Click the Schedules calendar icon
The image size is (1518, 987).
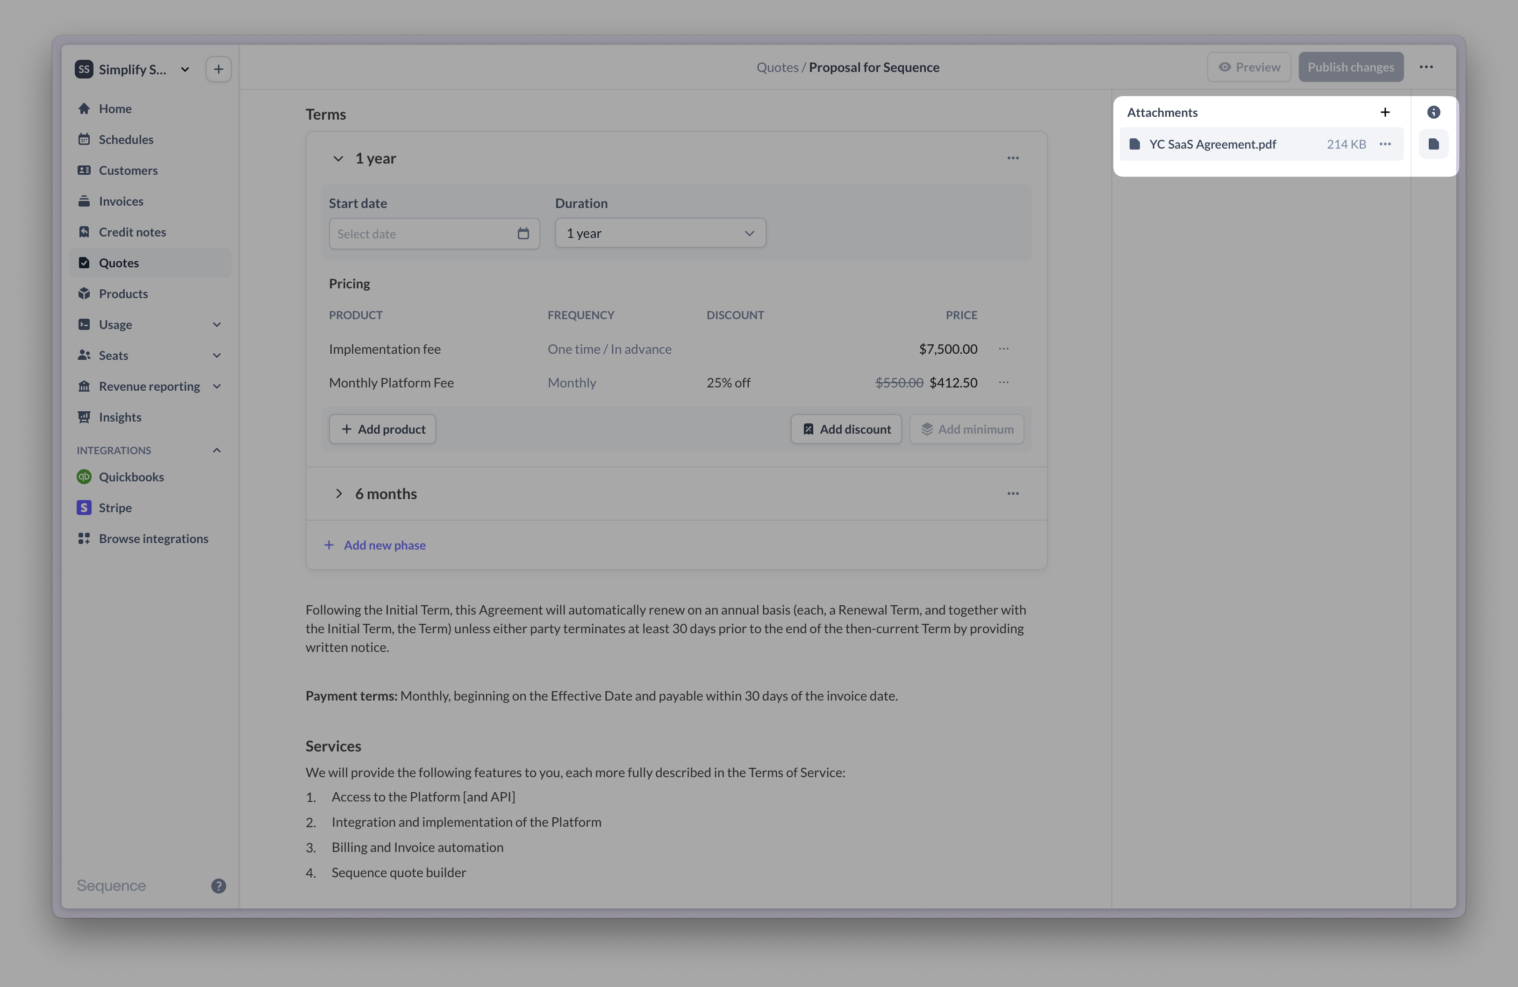(x=84, y=139)
